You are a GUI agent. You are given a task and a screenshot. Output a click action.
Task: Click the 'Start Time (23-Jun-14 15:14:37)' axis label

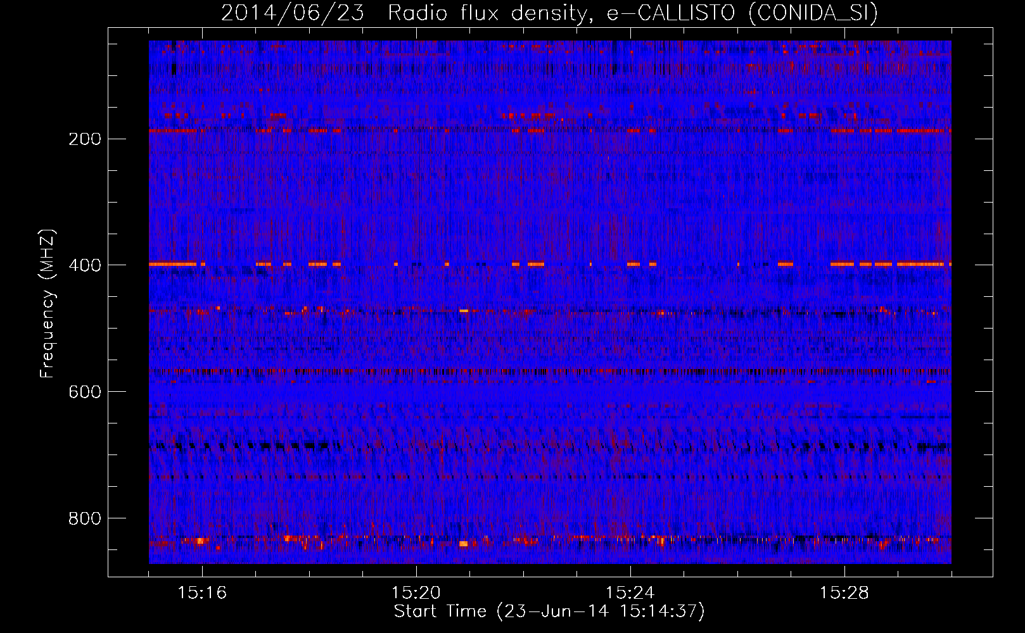point(549,611)
